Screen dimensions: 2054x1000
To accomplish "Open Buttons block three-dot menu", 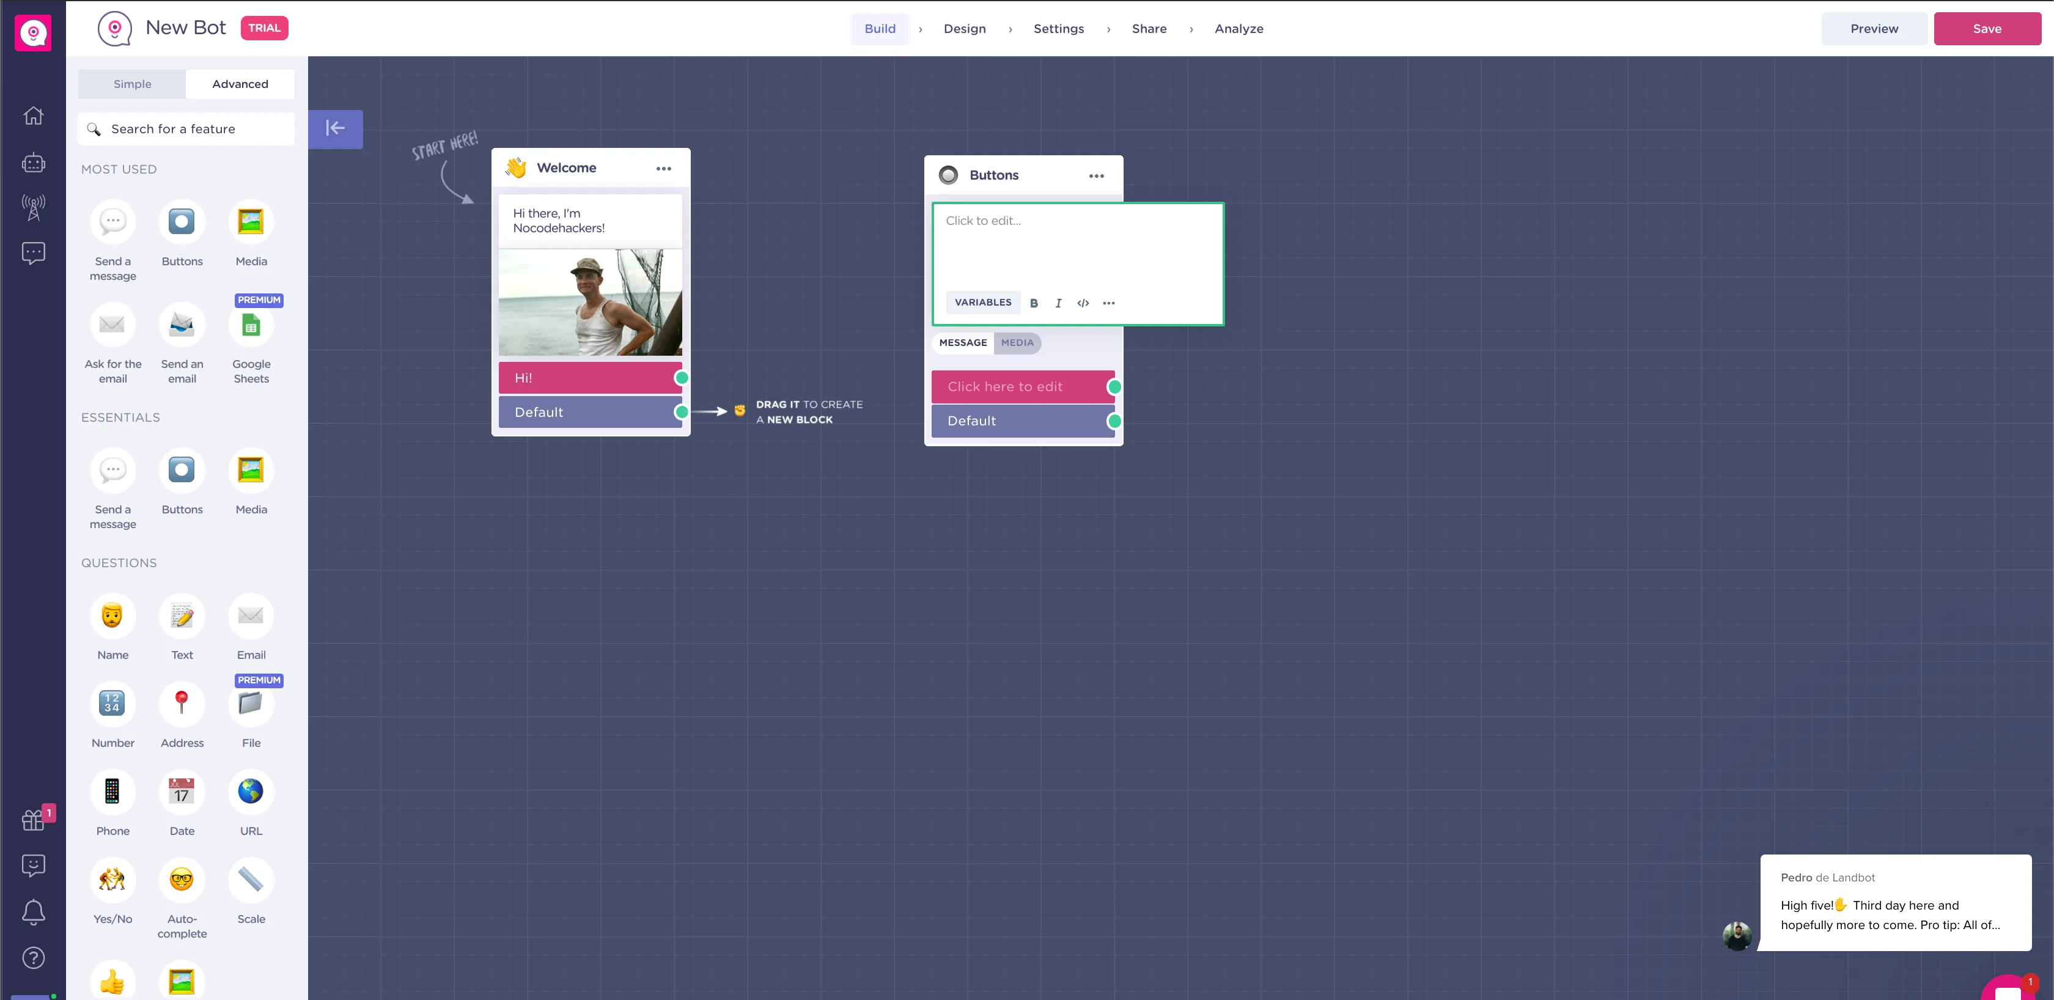I will click(x=1096, y=175).
